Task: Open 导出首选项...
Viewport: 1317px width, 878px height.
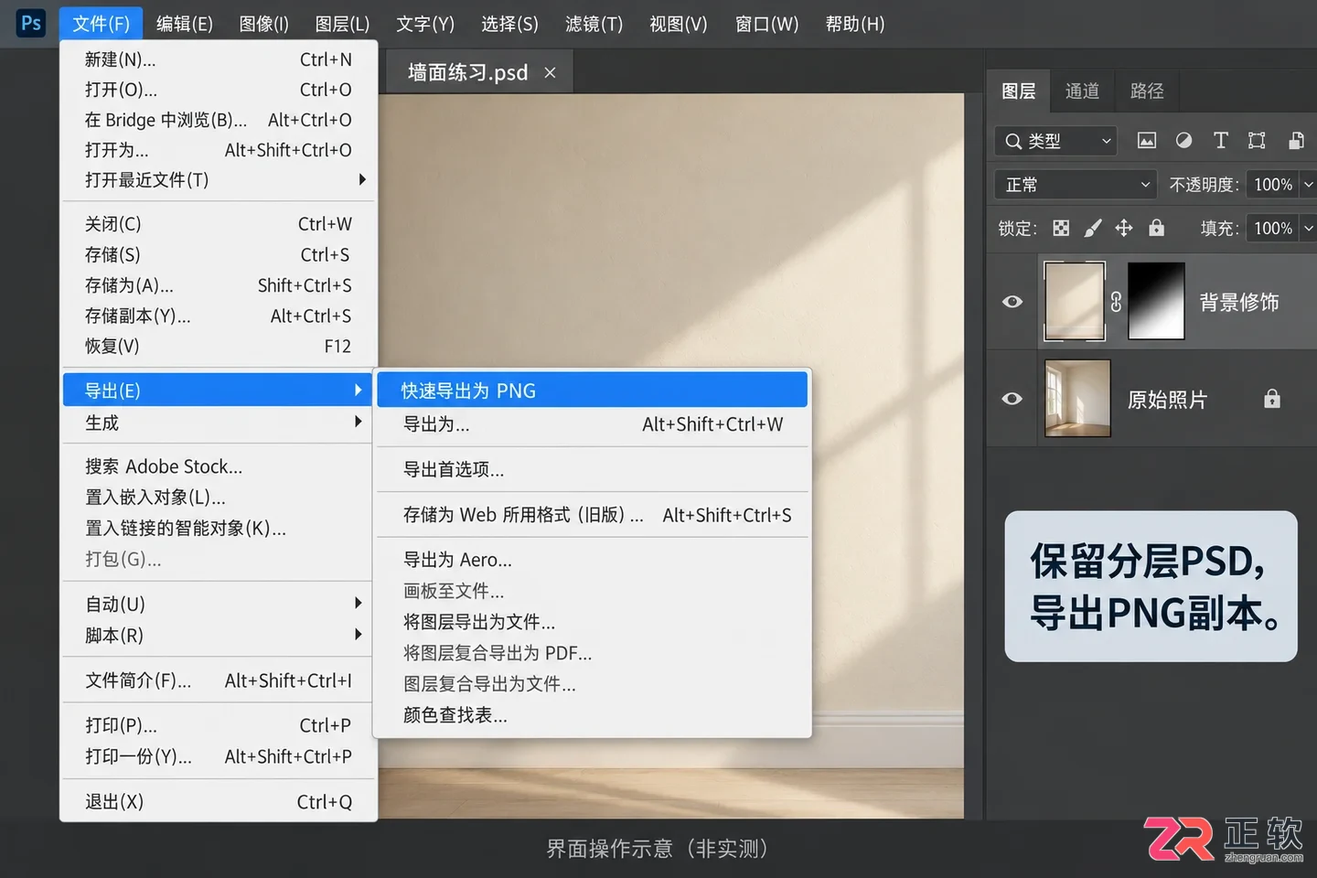Action: click(592, 469)
